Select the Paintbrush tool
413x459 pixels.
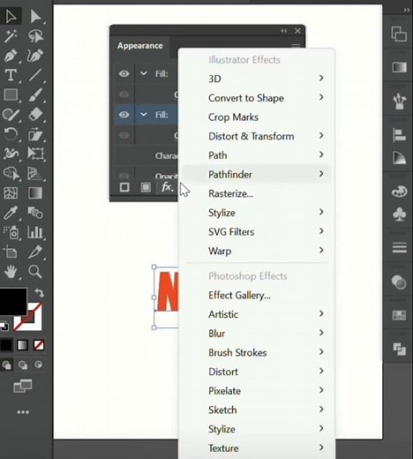35,94
